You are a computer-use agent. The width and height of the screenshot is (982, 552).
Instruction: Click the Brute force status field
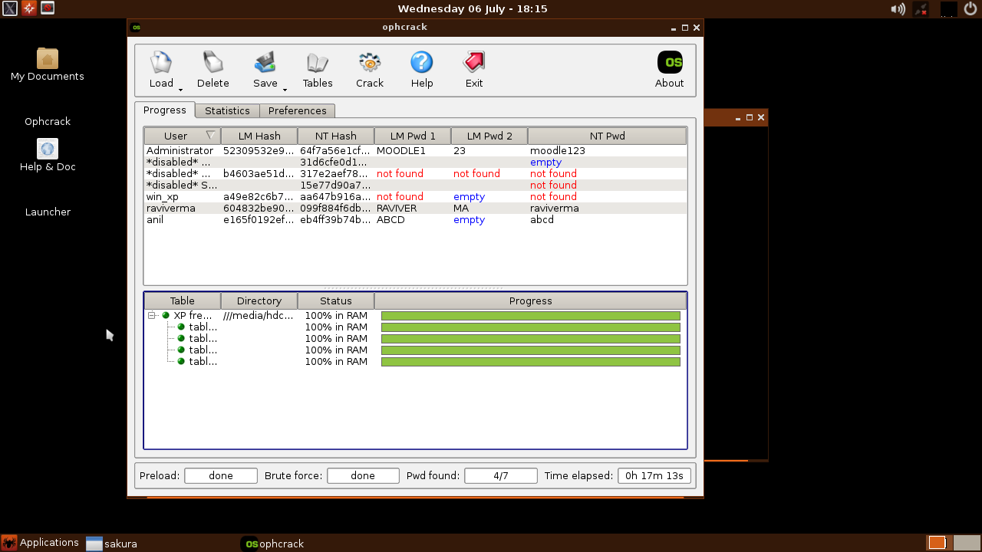tap(363, 476)
